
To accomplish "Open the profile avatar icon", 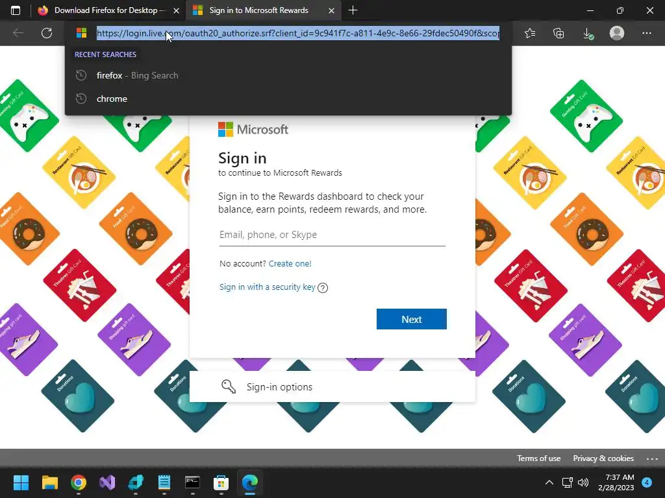I will click(617, 33).
